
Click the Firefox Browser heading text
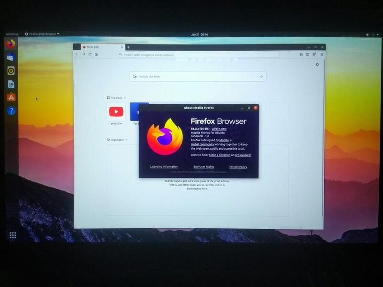click(x=219, y=121)
